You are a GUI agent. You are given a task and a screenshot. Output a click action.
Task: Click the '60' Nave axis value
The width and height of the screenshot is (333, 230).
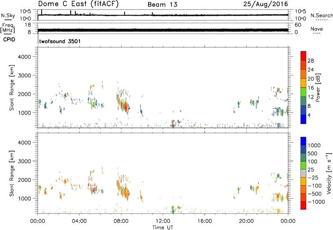point(298,25)
